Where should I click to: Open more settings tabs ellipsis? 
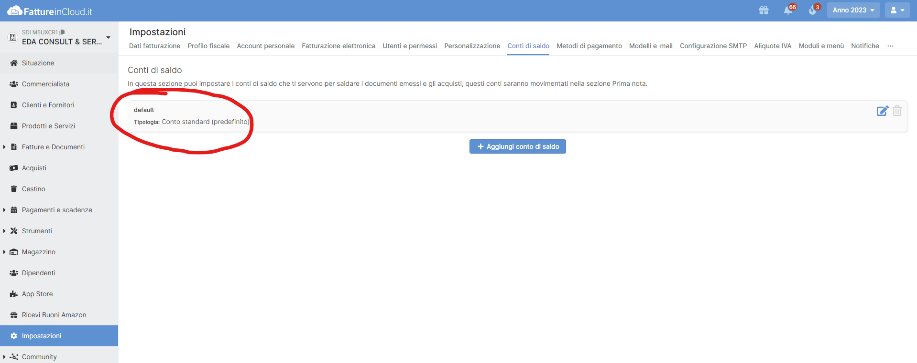coord(890,46)
